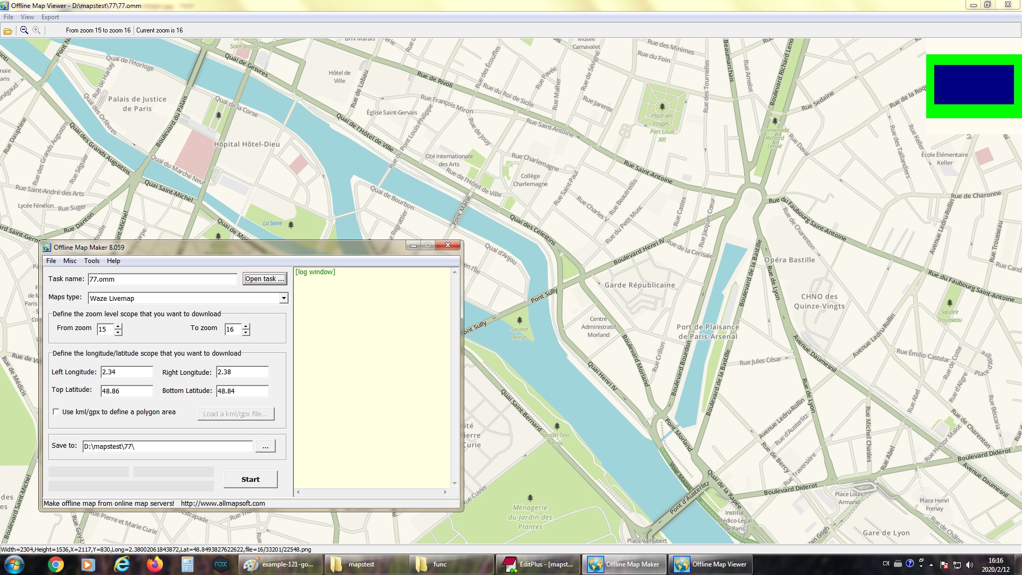Click inside the log window text area
Image resolution: width=1022 pixels, height=575 pixels.
click(x=372, y=378)
